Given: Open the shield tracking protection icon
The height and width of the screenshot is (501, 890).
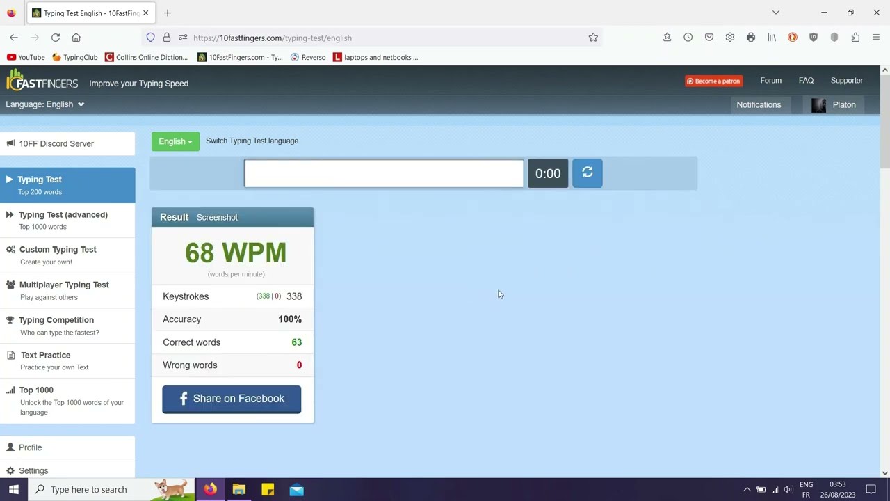Looking at the screenshot, I should 150,38.
